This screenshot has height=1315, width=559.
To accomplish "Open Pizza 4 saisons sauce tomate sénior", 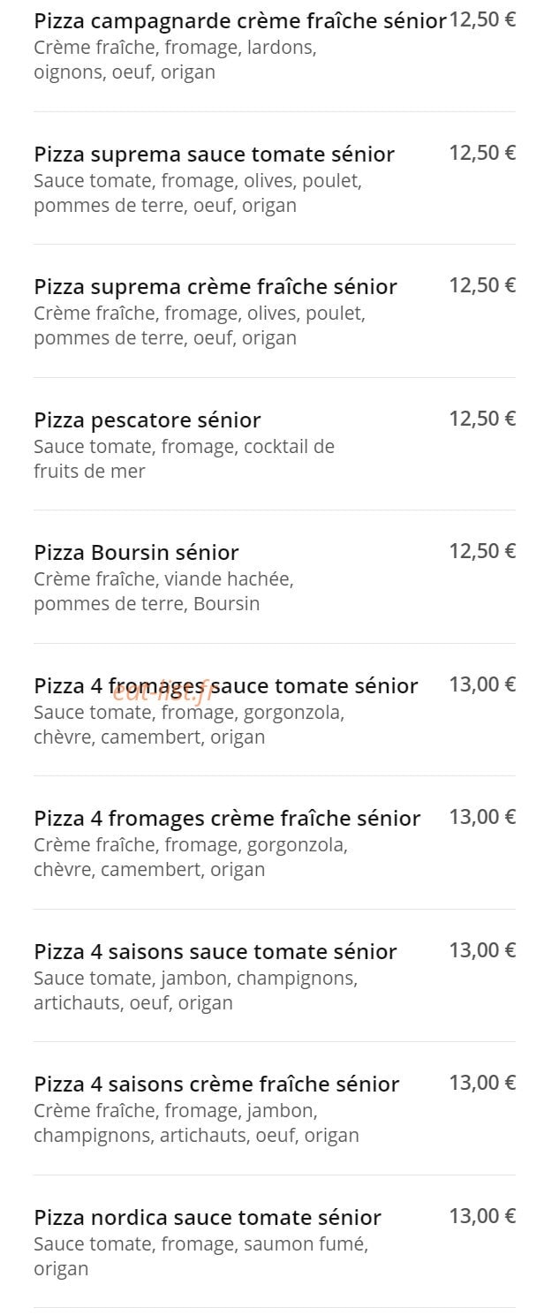I will click(x=215, y=952).
